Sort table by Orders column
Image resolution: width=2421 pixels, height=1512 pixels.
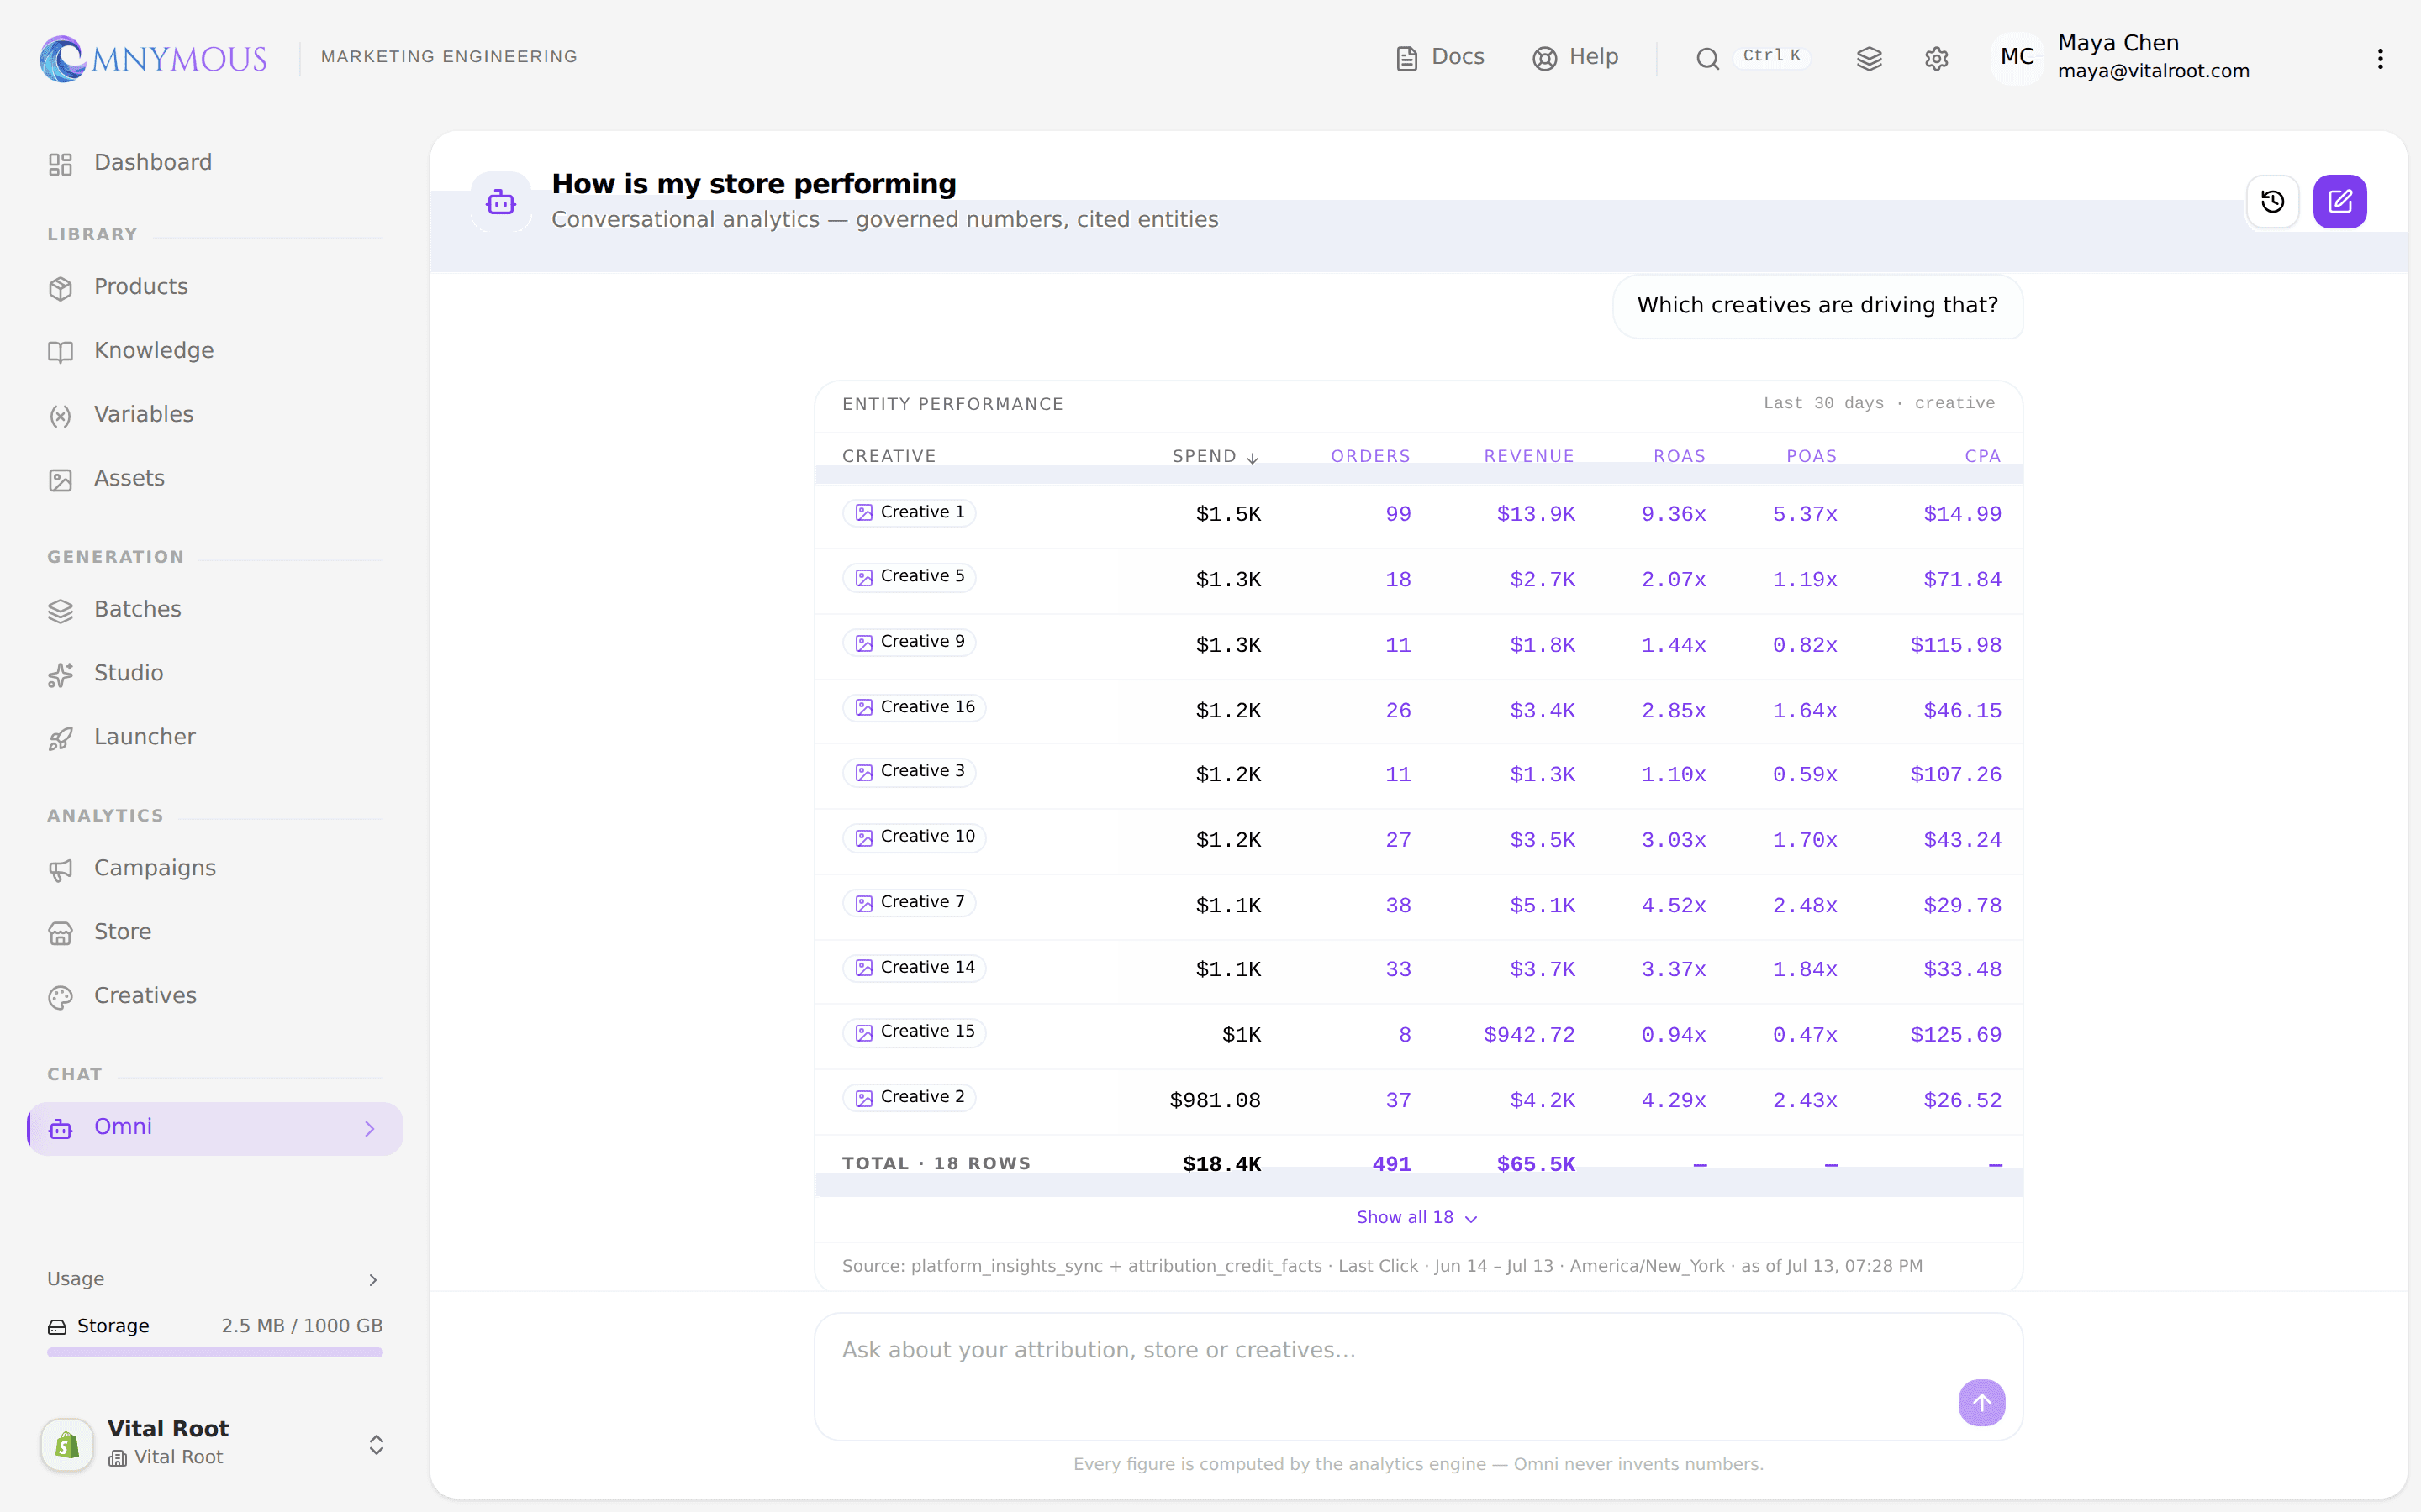(1369, 457)
